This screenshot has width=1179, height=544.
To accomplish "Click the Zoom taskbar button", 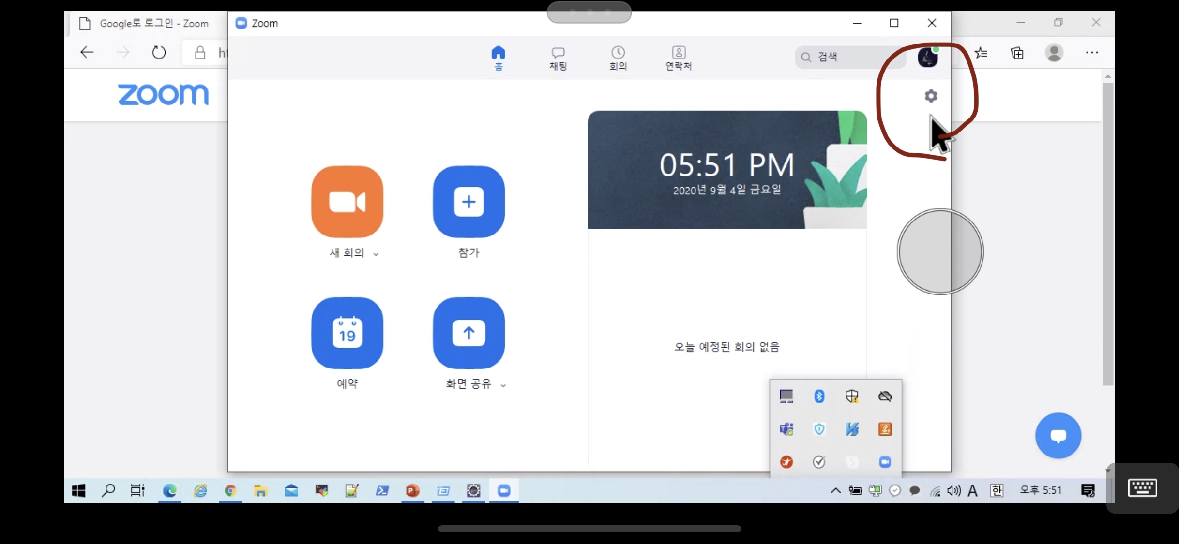I will click(504, 491).
